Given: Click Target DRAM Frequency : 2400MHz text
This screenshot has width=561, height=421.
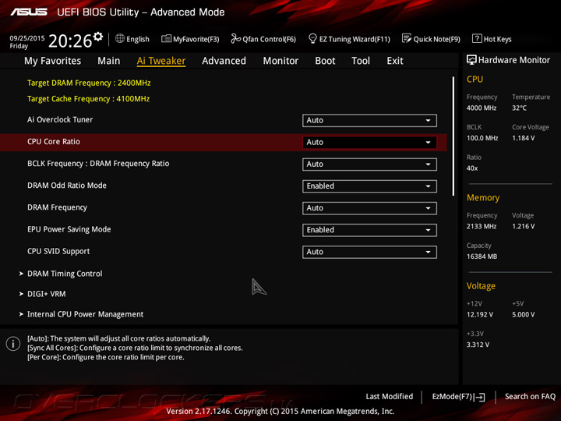Looking at the screenshot, I should (x=89, y=83).
